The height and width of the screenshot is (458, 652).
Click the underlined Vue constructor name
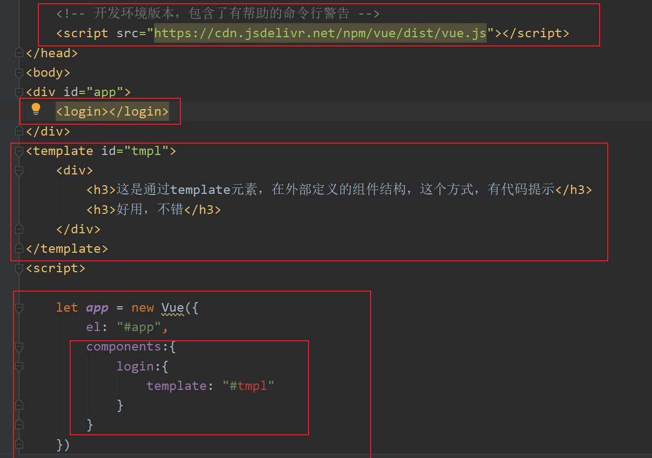pos(172,308)
